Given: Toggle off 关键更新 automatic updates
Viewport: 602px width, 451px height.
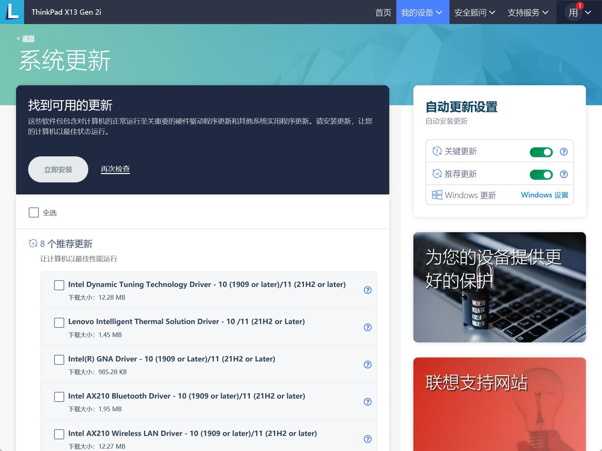Looking at the screenshot, I should pos(541,152).
